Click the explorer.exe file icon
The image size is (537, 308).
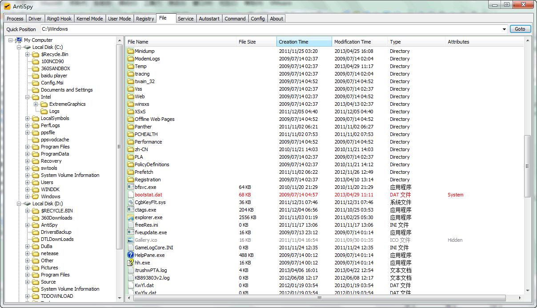click(x=131, y=217)
